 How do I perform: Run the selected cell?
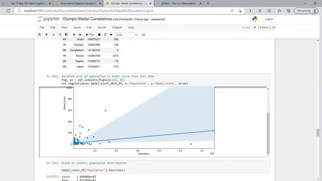[x=90, y=35]
